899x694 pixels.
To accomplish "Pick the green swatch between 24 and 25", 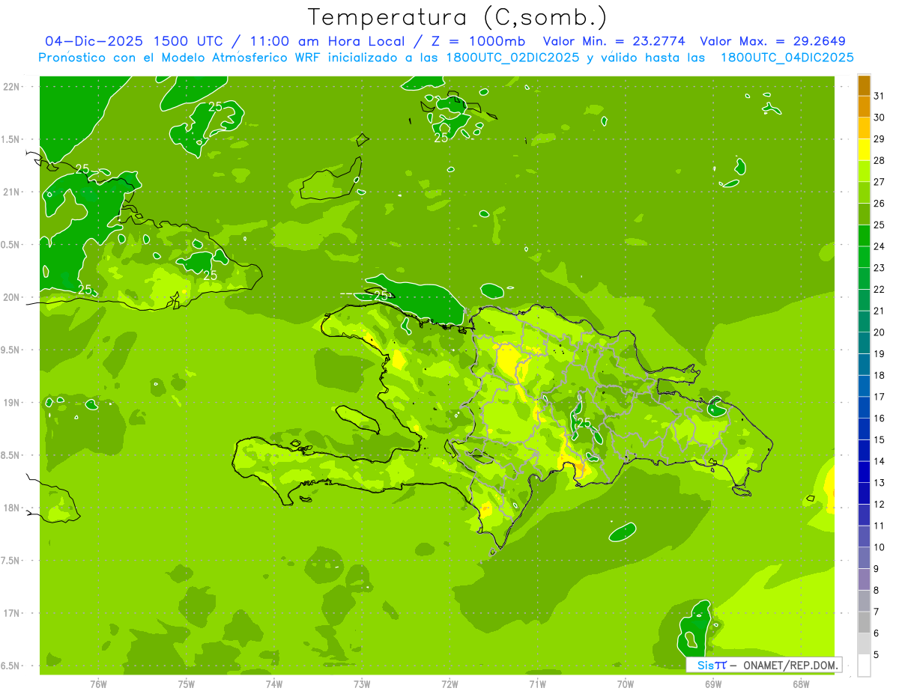I will (864, 236).
